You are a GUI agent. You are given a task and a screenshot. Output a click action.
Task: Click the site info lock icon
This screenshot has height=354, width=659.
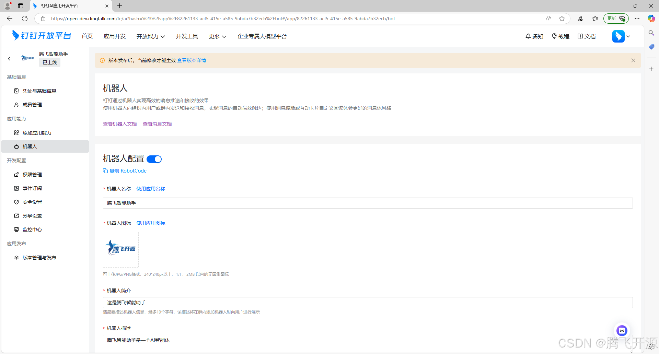click(43, 19)
